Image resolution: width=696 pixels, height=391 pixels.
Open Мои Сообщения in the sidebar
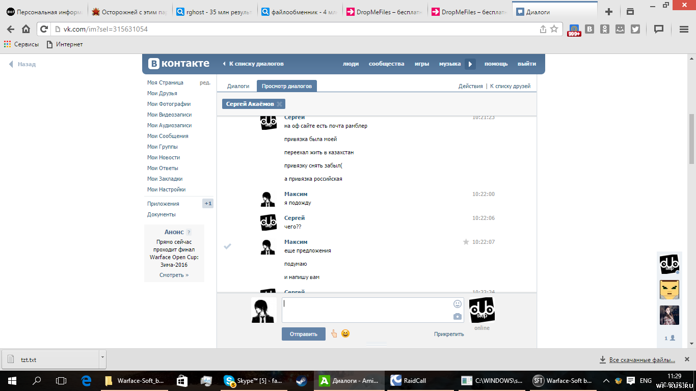(168, 136)
